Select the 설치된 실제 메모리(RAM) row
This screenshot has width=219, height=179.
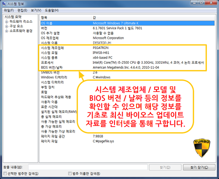click(x=127, y=112)
